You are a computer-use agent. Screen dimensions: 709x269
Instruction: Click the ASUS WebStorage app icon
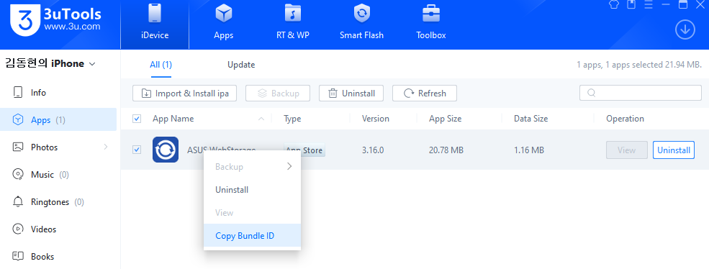166,150
